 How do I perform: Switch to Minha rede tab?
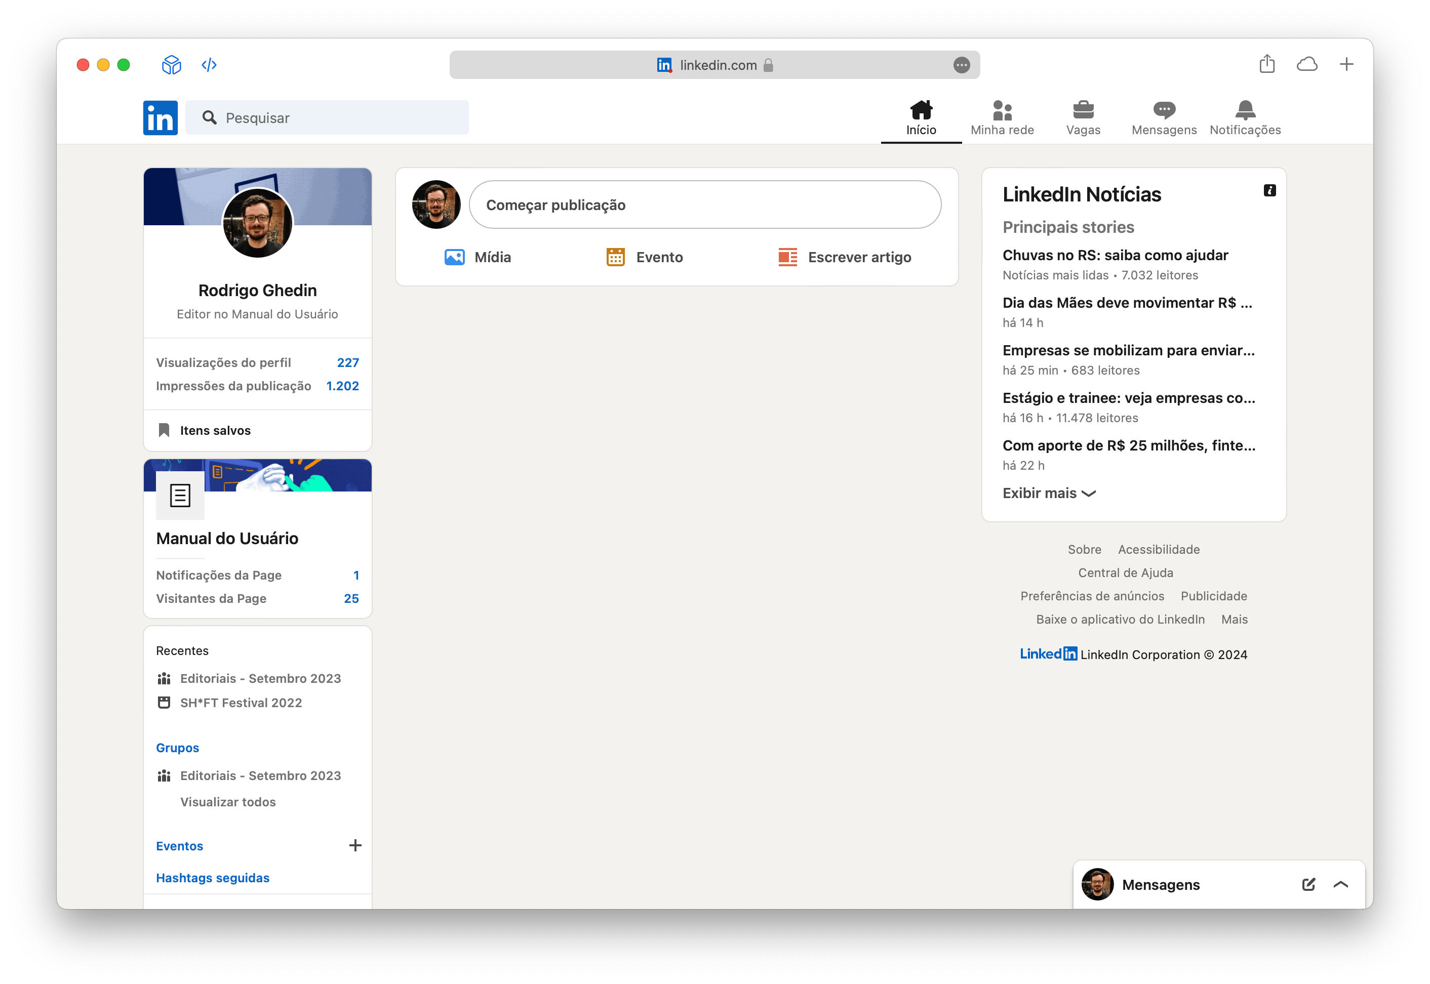tap(1002, 118)
